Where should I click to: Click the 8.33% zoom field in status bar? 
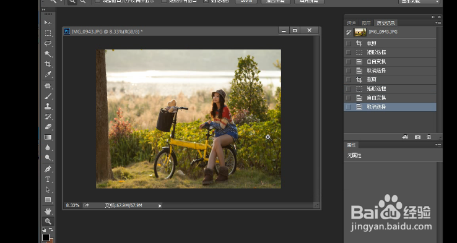pyautogui.click(x=72, y=205)
